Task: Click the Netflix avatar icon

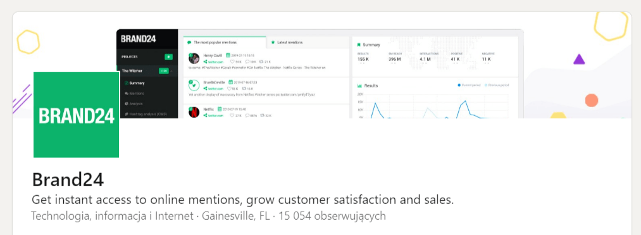Action: coord(194,112)
